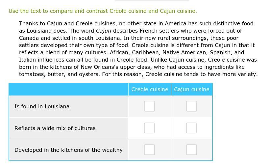Click the 'Is found in Louisiana' row label
Viewport: 270px width, 165px height.
[42, 106]
